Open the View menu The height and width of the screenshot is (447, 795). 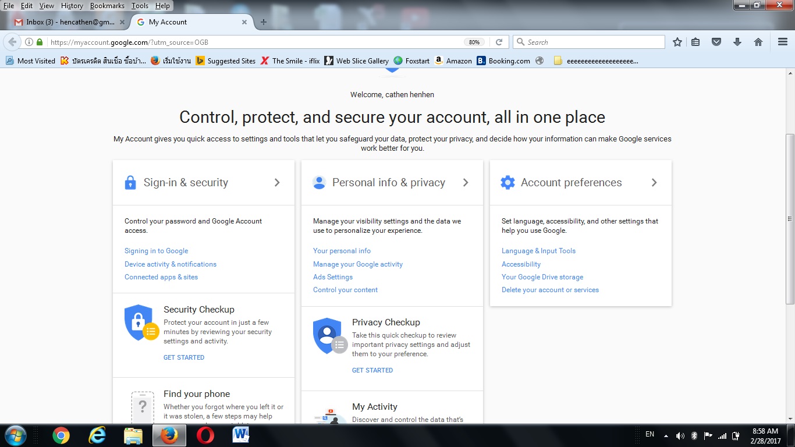tap(47, 6)
